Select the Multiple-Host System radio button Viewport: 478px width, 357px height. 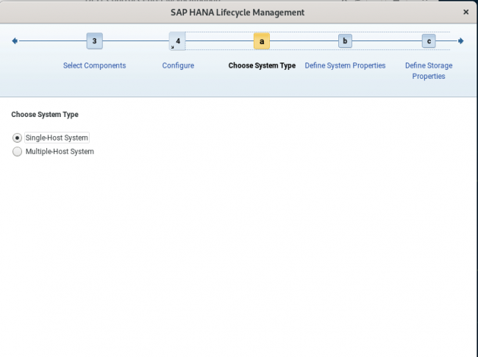coord(17,152)
